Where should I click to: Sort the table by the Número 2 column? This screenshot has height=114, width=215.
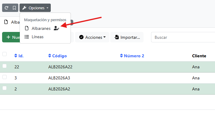pyautogui.click(x=132, y=56)
